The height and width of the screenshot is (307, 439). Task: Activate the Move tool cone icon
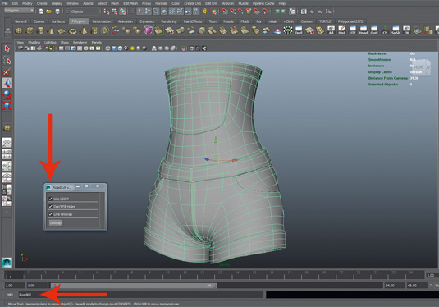click(7, 83)
